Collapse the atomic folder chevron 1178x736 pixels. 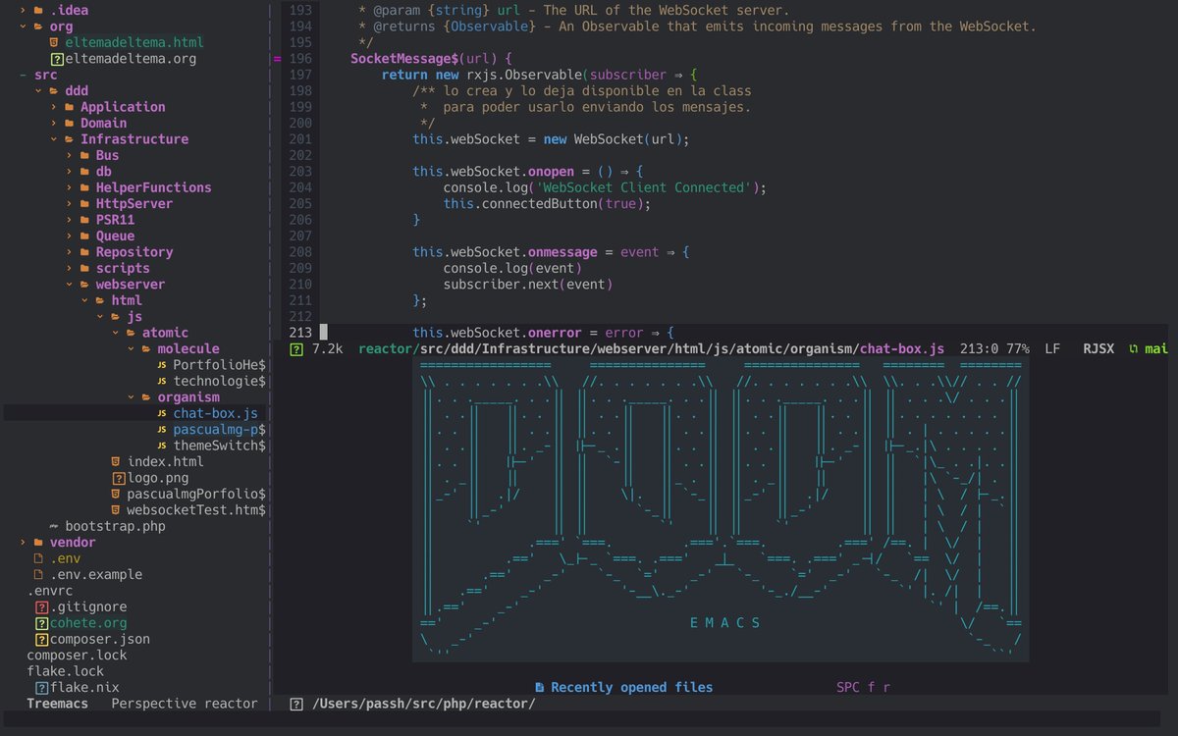116,333
